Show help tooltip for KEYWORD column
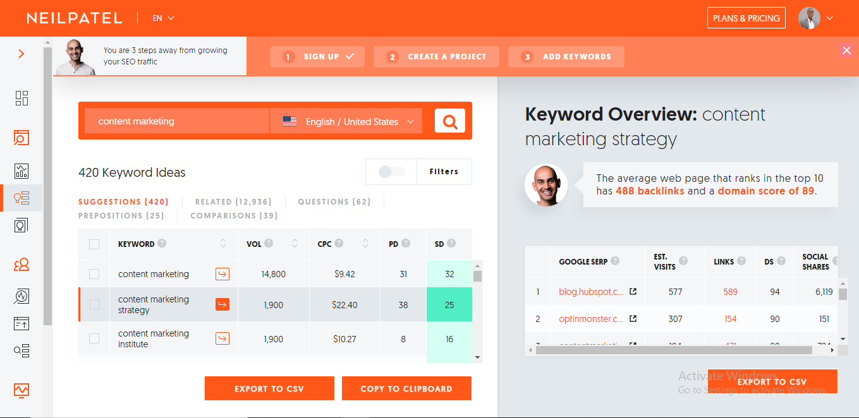The width and height of the screenshot is (859, 418). point(162,244)
